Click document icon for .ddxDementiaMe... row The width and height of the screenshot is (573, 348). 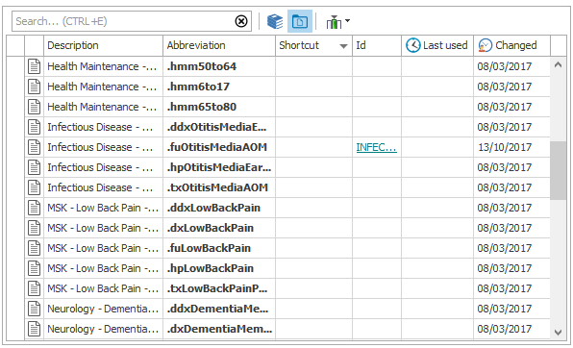point(34,309)
